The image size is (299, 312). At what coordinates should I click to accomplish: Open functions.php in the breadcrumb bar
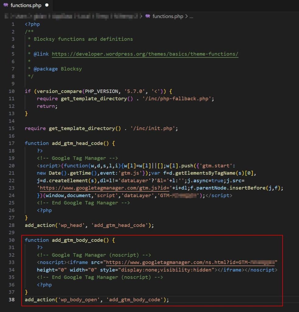point(168,16)
